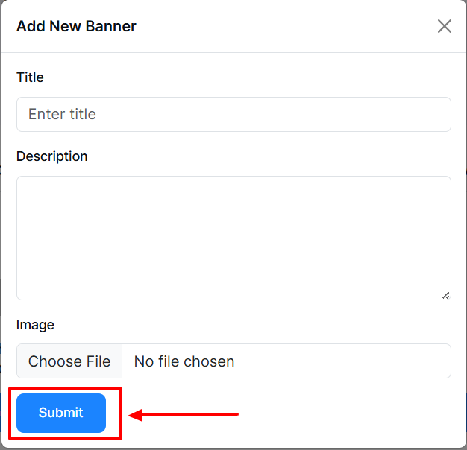This screenshot has height=450, width=467.
Task: Click the Title field label
Action: click(30, 77)
